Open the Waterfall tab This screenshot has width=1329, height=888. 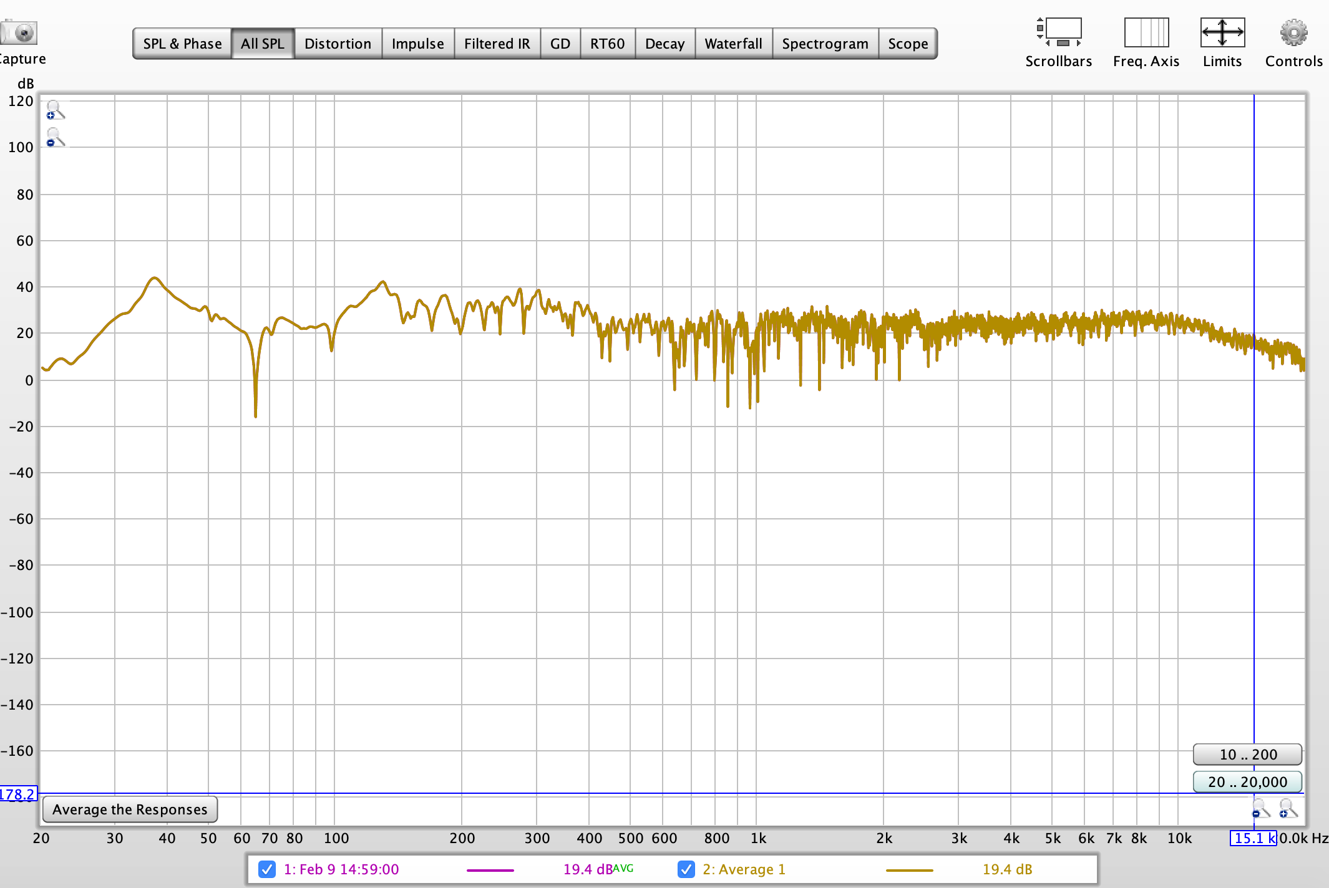(734, 44)
